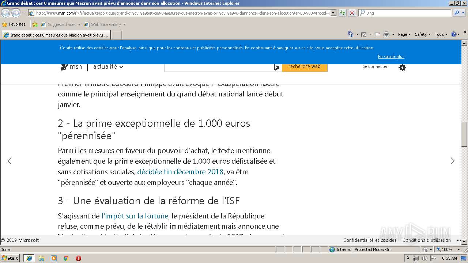The width and height of the screenshot is (468, 263).
Task: Open the Print dropdown arrow
Action: pyautogui.click(x=393, y=34)
